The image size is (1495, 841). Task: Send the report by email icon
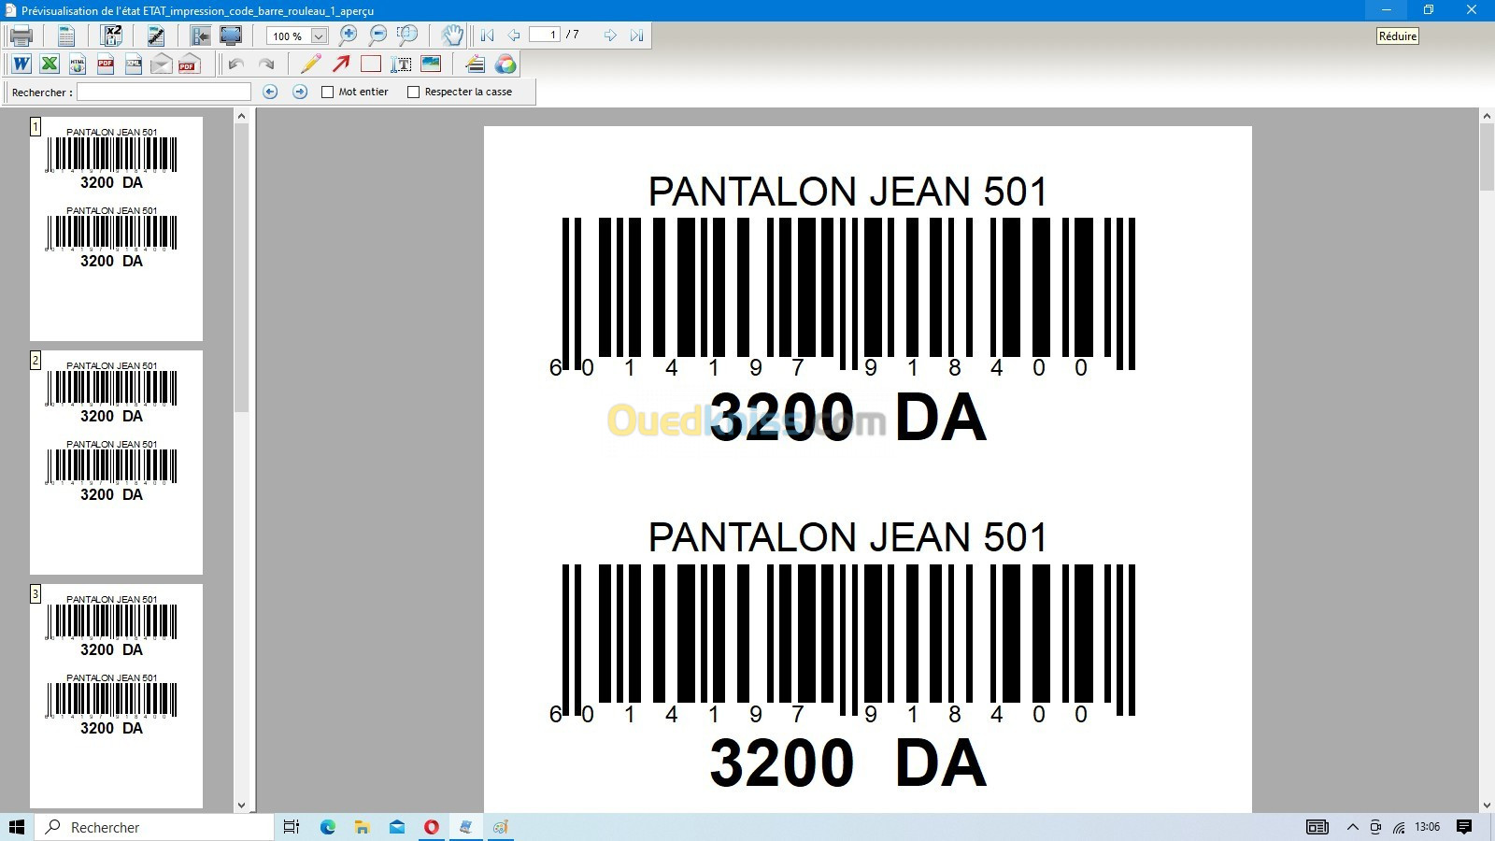click(x=162, y=64)
